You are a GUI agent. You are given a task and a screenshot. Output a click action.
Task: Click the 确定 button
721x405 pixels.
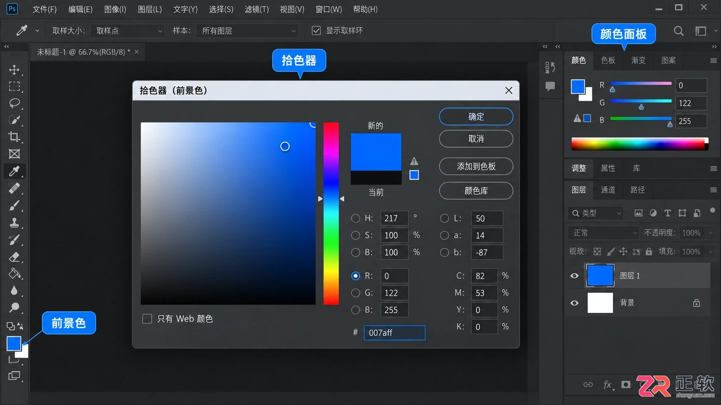[x=476, y=116]
